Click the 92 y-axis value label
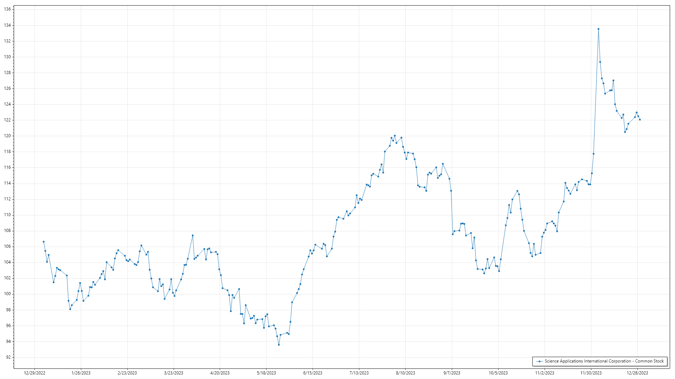Viewport: 675px width, 379px height. click(x=8, y=357)
